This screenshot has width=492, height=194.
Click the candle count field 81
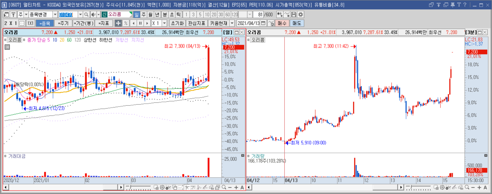pyautogui.click(x=258, y=14)
